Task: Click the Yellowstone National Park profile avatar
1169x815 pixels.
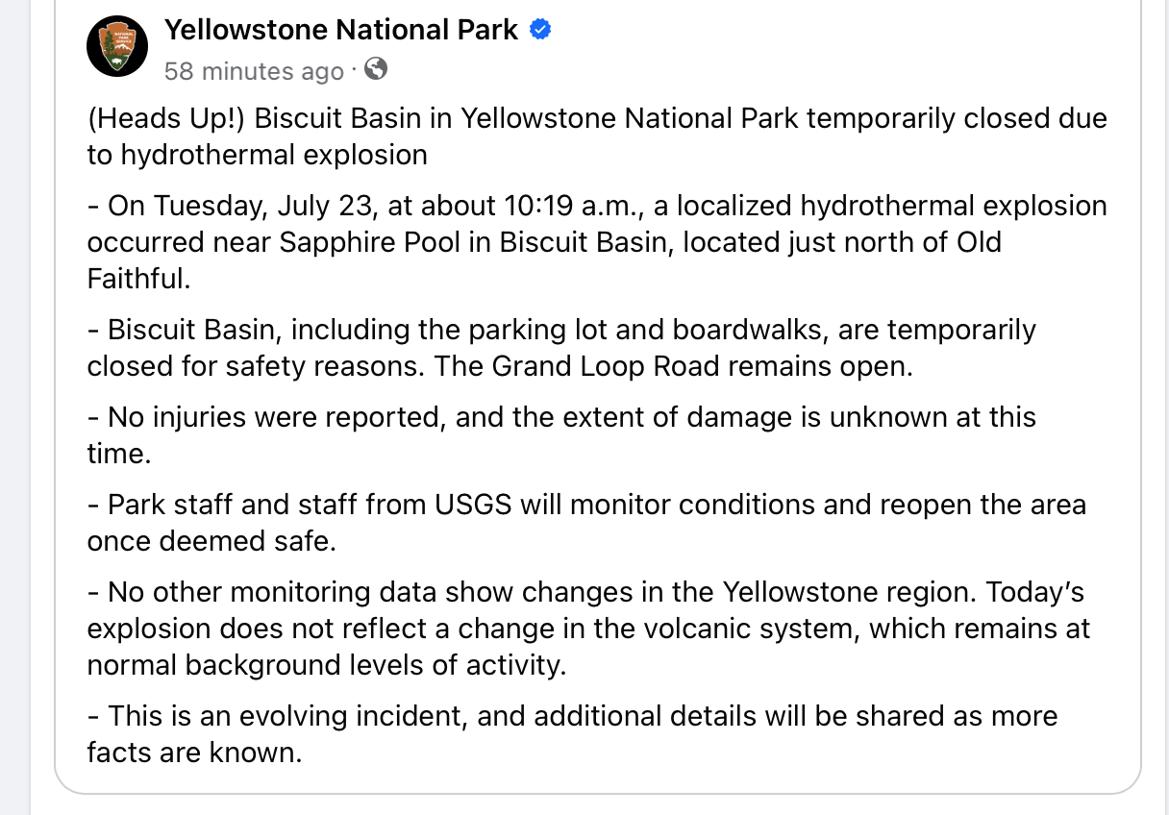Action: [x=117, y=46]
